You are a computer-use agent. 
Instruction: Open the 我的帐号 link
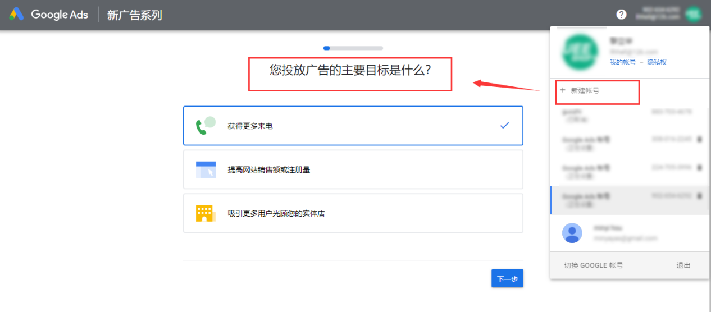622,62
